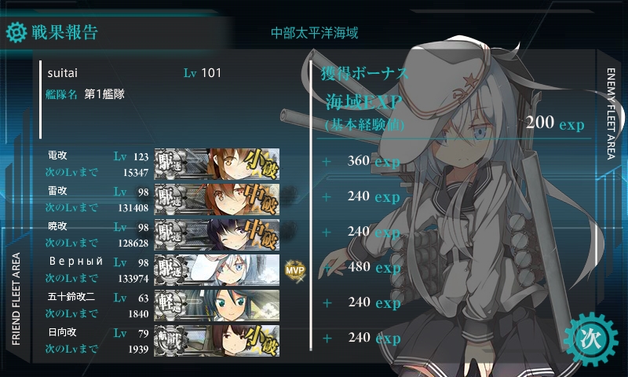Screen dimensions: 628x377
Task: Click the 小破 damage badge on 電改
Action: (x=261, y=164)
